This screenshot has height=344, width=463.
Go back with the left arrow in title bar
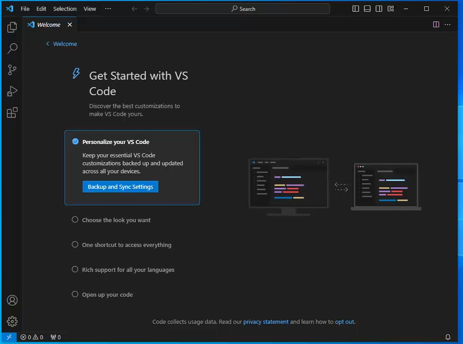134,9
